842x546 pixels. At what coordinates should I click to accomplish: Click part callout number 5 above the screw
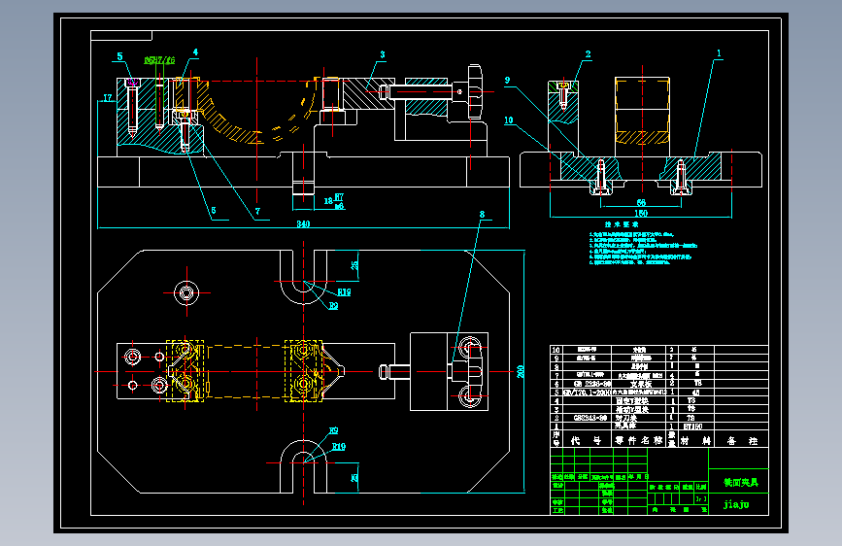pyautogui.click(x=119, y=56)
